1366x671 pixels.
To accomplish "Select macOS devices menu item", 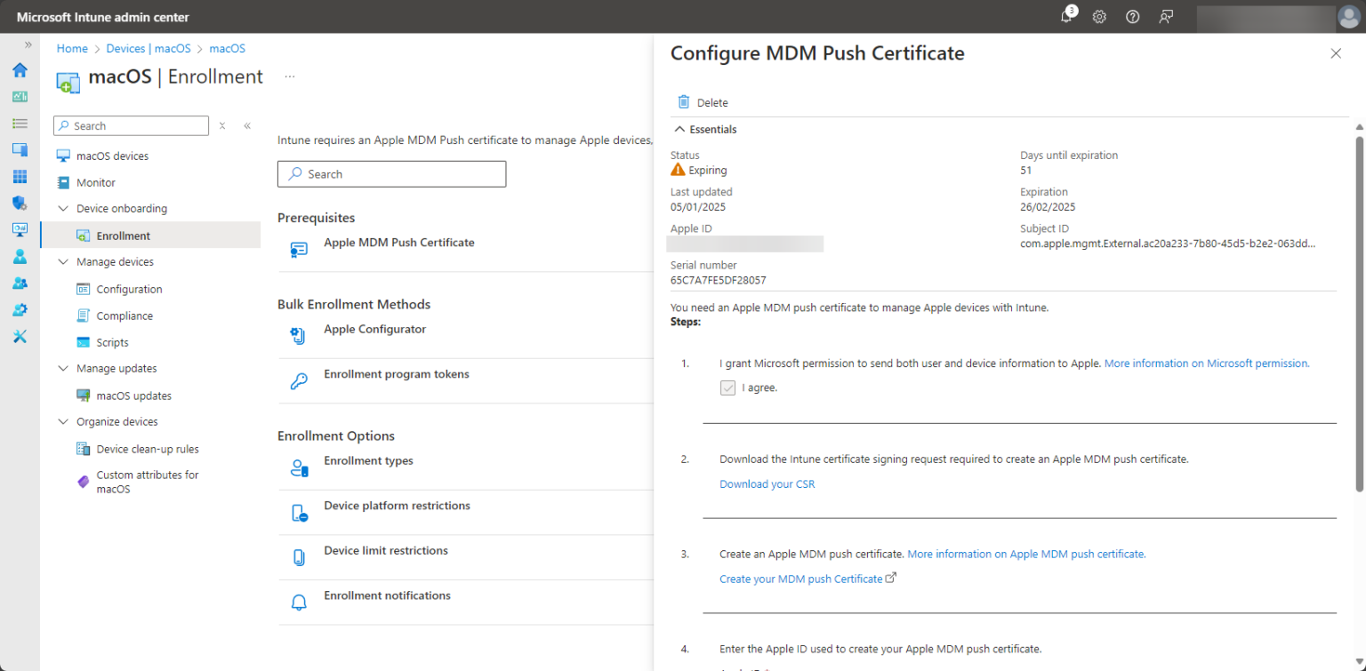I will coord(150,156).
